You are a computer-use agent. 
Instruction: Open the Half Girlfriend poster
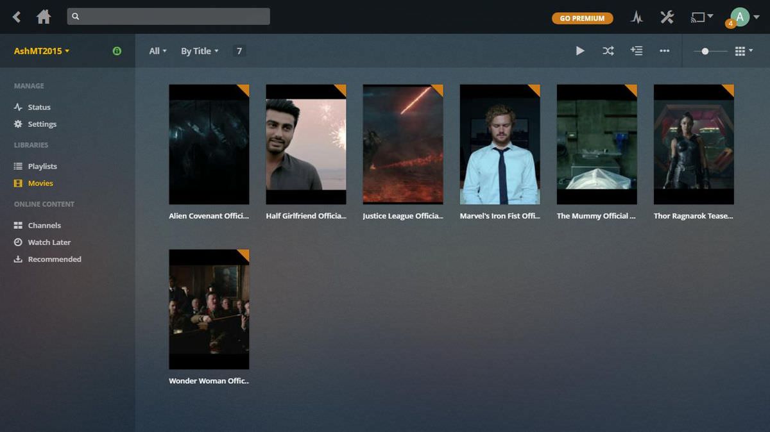pos(306,144)
